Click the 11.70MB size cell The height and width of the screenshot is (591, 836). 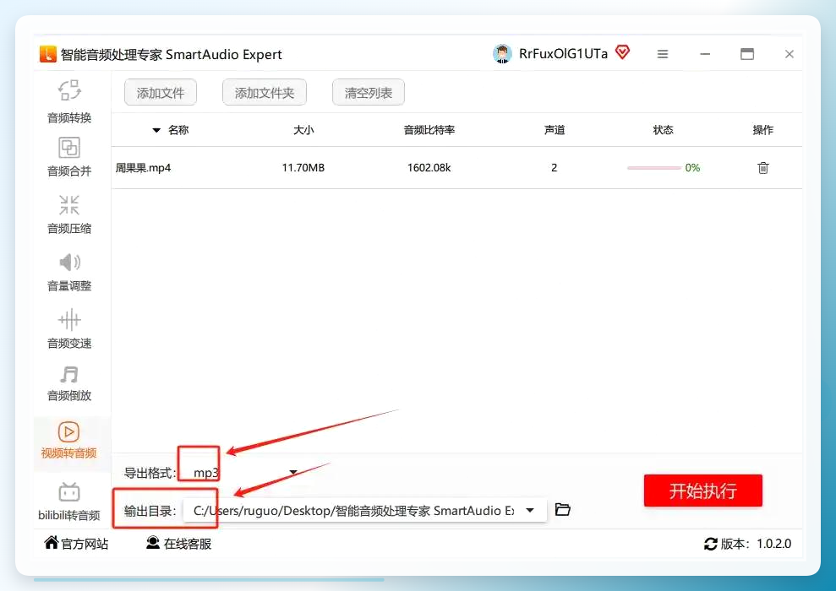[303, 168]
